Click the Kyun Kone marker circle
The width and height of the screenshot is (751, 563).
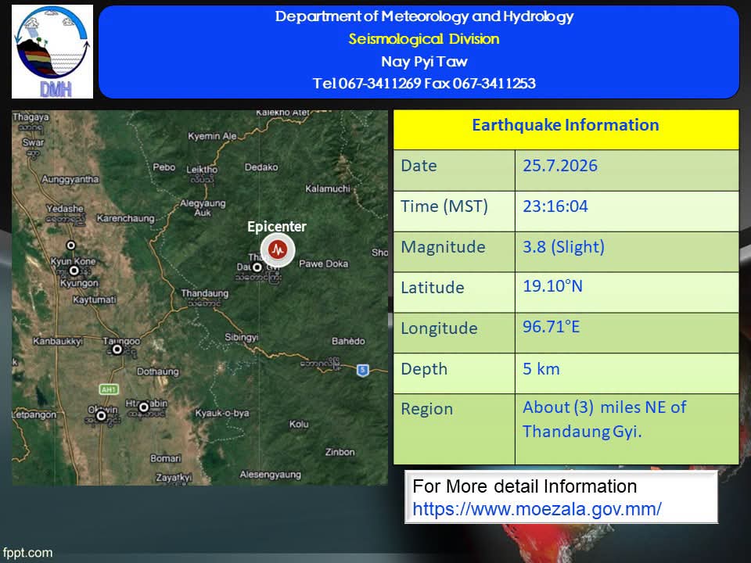coord(74,271)
